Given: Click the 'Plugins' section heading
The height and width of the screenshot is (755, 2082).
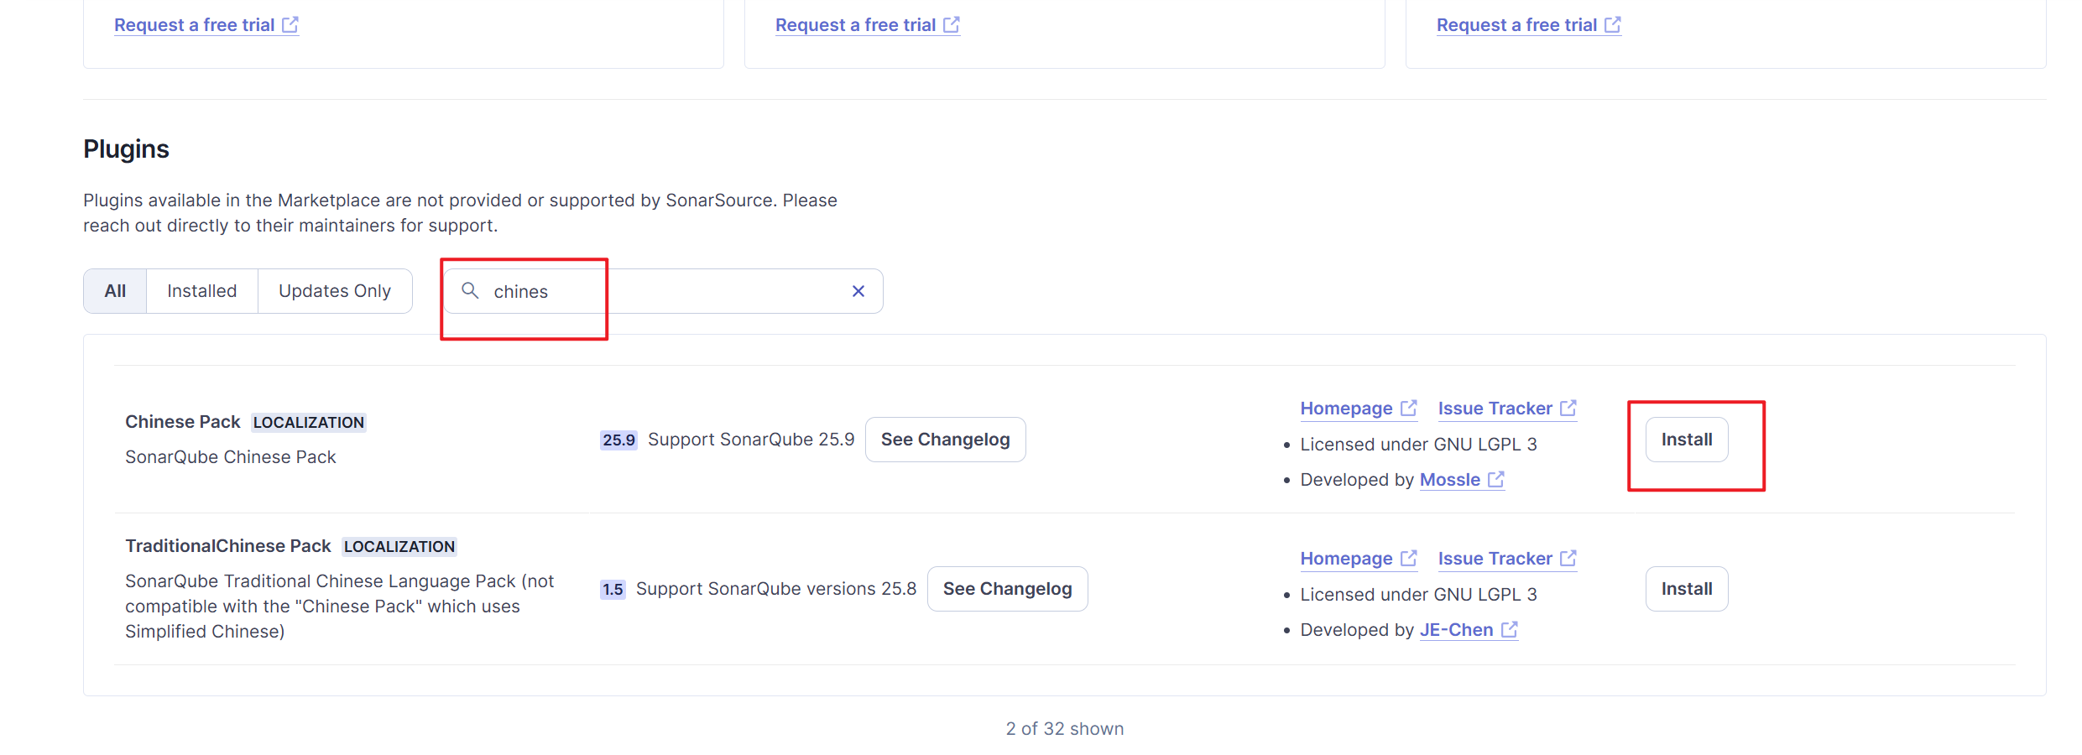Looking at the screenshot, I should (x=126, y=148).
